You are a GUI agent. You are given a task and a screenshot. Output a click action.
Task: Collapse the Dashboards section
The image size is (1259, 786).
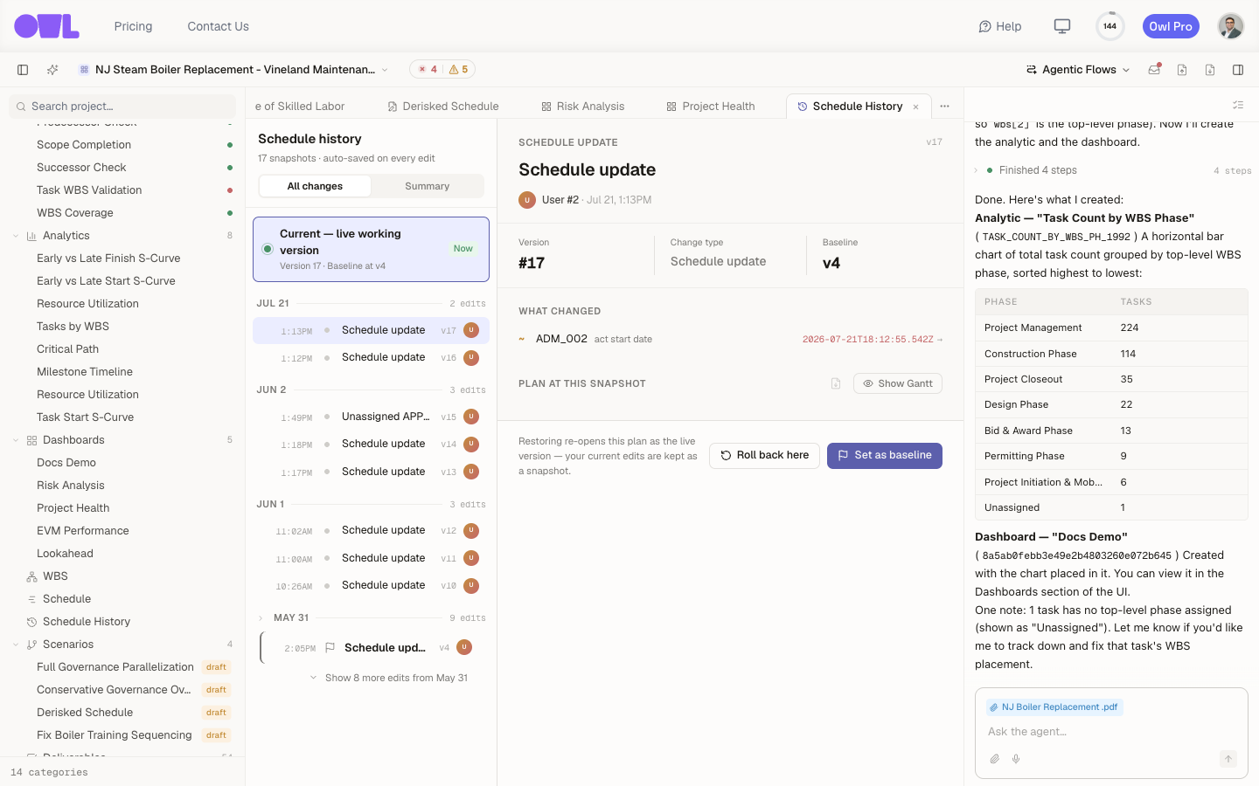coord(16,440)
